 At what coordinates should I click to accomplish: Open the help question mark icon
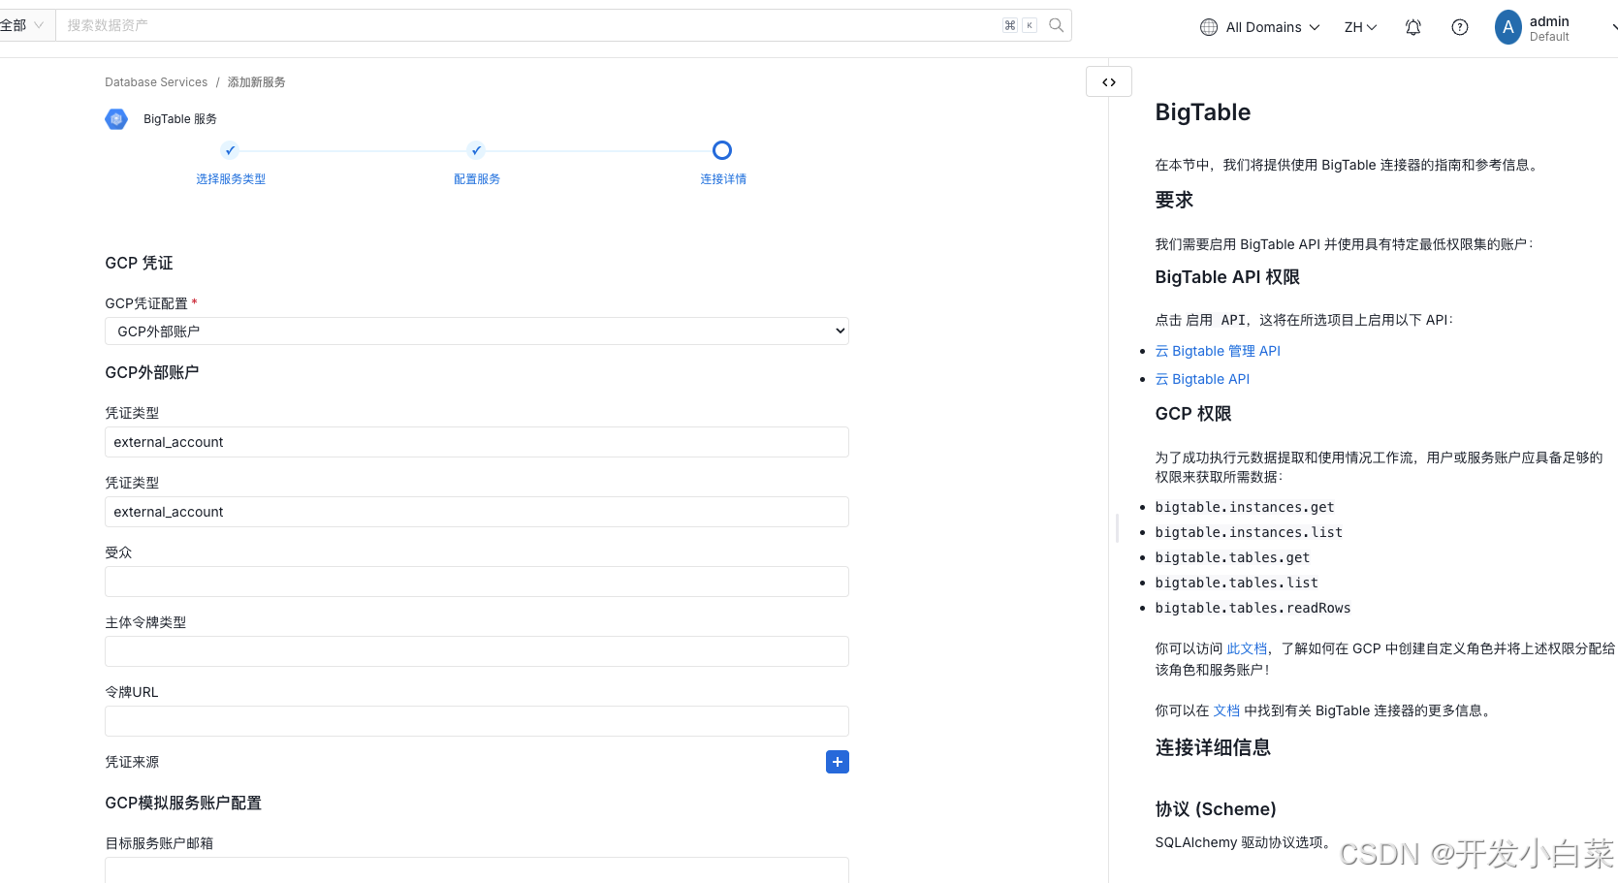point(1460,27)
